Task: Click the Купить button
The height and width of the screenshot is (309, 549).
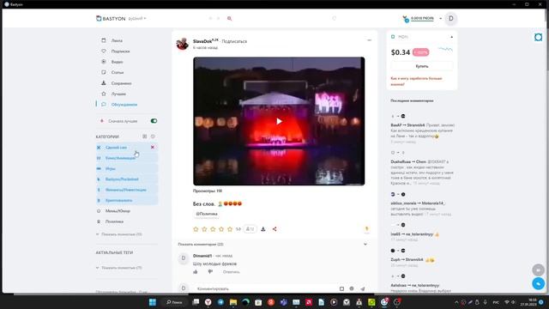Action: (422, 66)
